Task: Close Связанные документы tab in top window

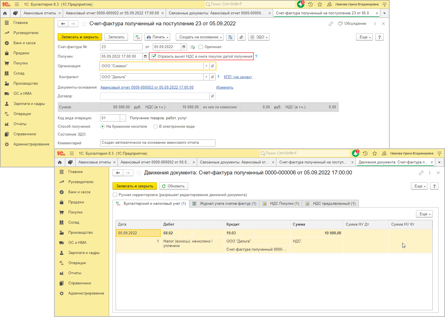Action: [270, 13]
